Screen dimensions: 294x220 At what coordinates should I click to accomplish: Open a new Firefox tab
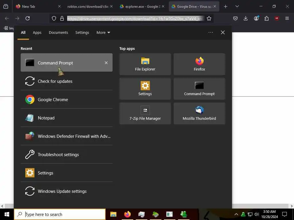pos(226,7)
